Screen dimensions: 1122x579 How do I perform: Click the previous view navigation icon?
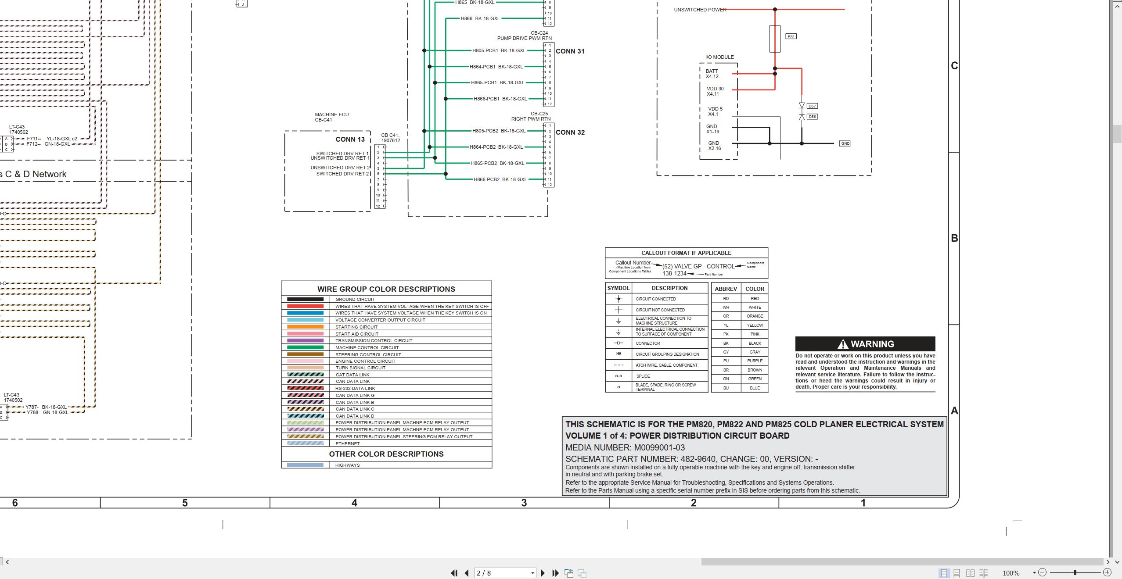pyautogui.click(x=569, y=573)
